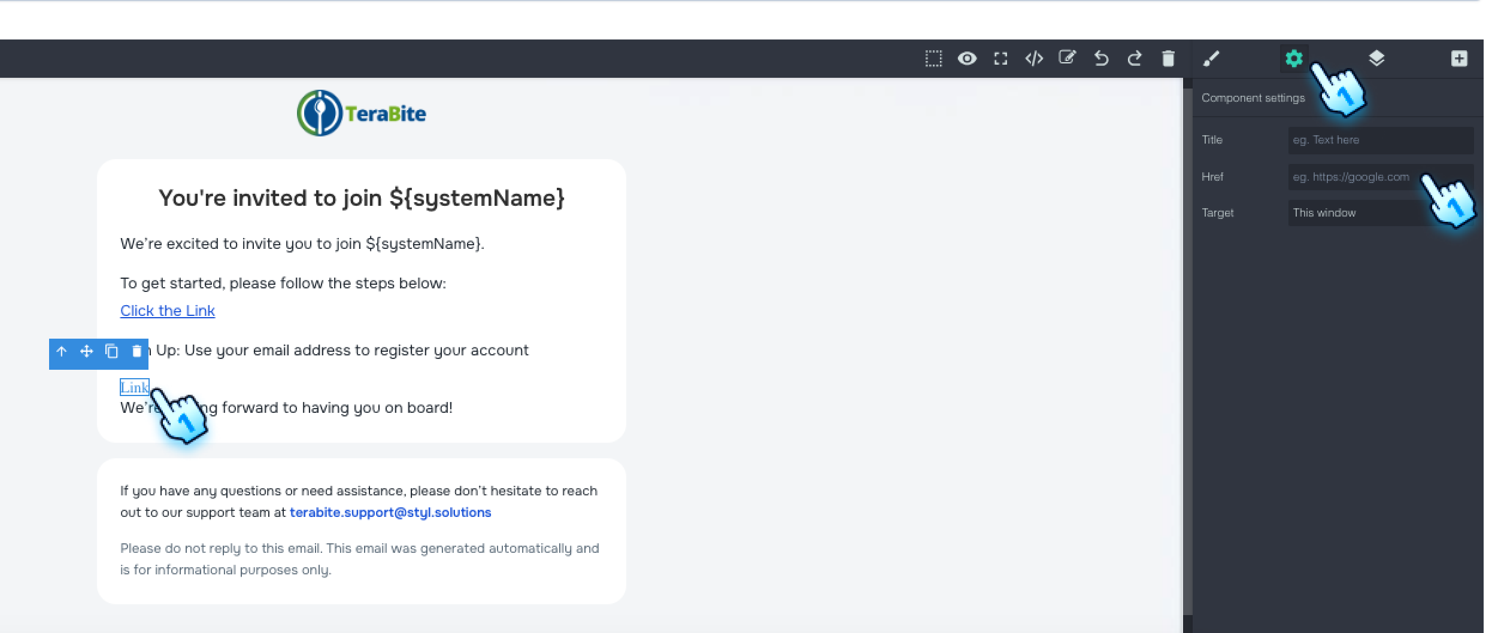Open the Blocks panel plus icon
The image size is (1498, 633).
(1459, 58)
